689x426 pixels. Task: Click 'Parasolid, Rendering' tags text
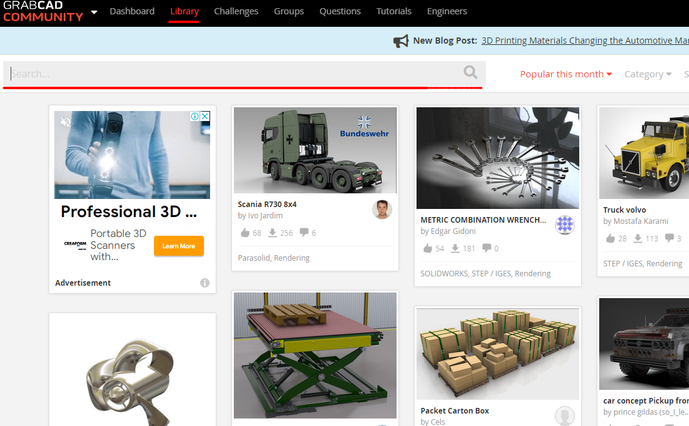274,258
